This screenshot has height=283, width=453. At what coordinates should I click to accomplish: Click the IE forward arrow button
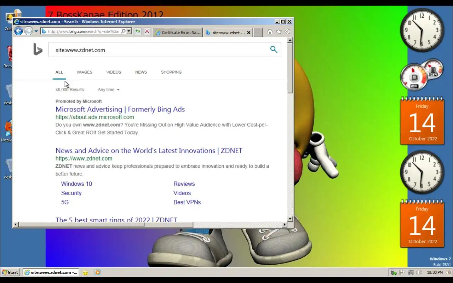tap(28, 31)
